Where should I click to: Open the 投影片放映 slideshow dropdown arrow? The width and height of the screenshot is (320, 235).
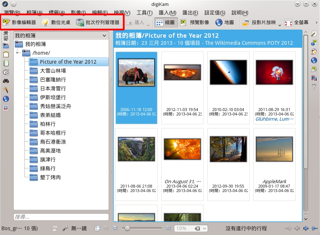(280, 25)
